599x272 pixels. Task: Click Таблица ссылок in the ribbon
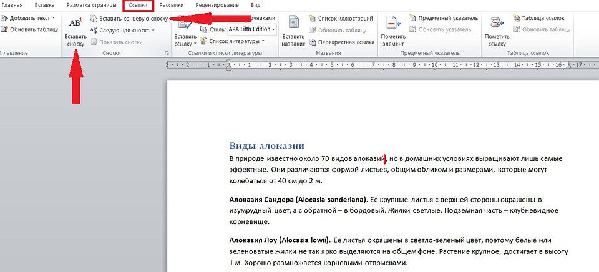coord(542,19)
